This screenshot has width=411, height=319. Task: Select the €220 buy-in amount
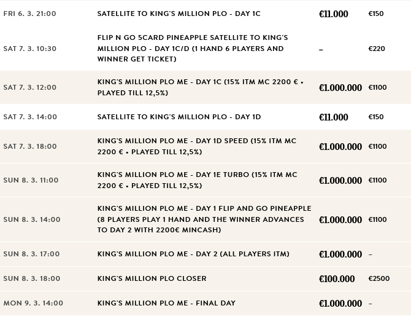(376, 49)
